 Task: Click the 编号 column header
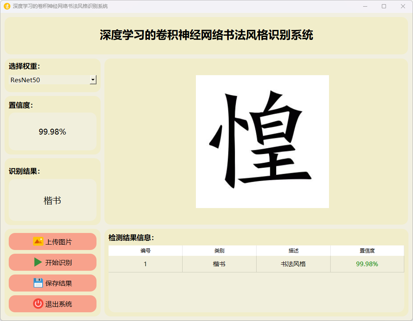[x=145, y=251]
